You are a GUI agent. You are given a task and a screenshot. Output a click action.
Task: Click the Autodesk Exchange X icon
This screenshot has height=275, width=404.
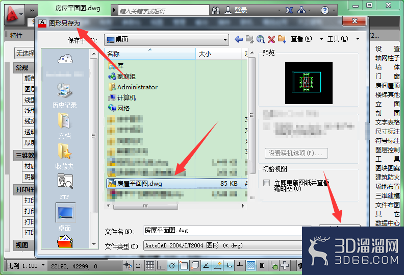[x=289, y=10]
